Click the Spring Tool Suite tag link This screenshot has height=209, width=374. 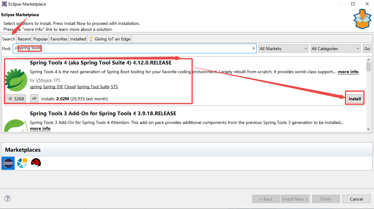point(93,87)
